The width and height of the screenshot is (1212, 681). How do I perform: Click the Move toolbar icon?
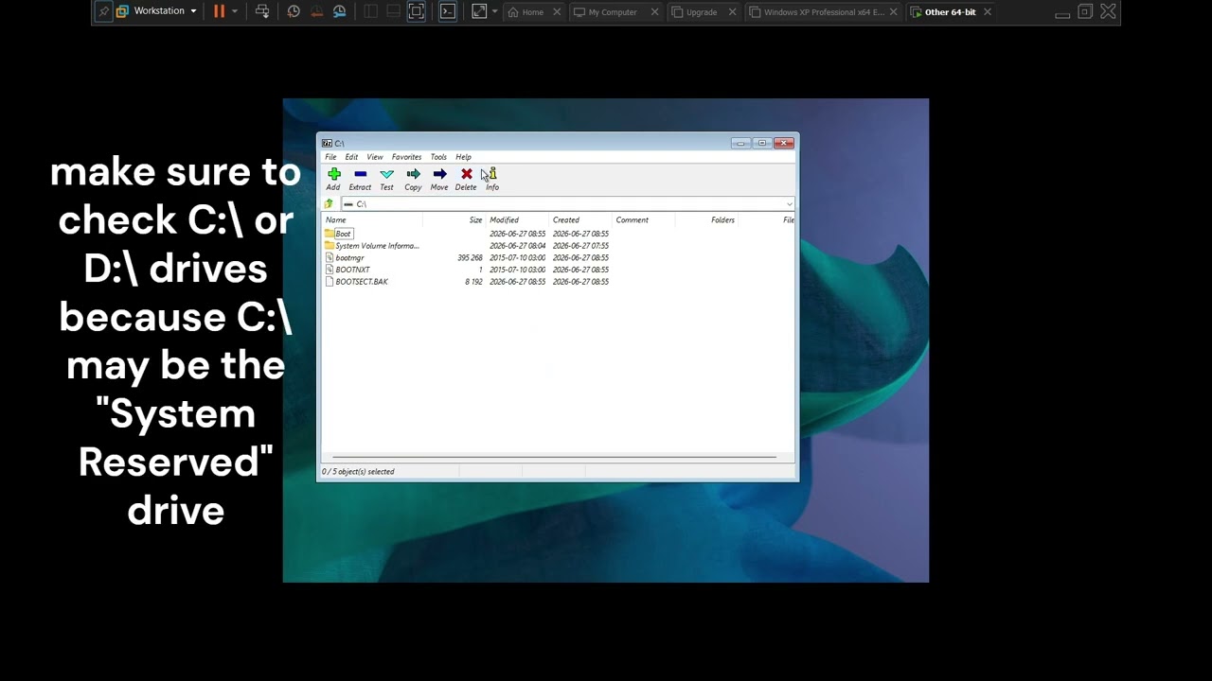[x=439, y=174]
